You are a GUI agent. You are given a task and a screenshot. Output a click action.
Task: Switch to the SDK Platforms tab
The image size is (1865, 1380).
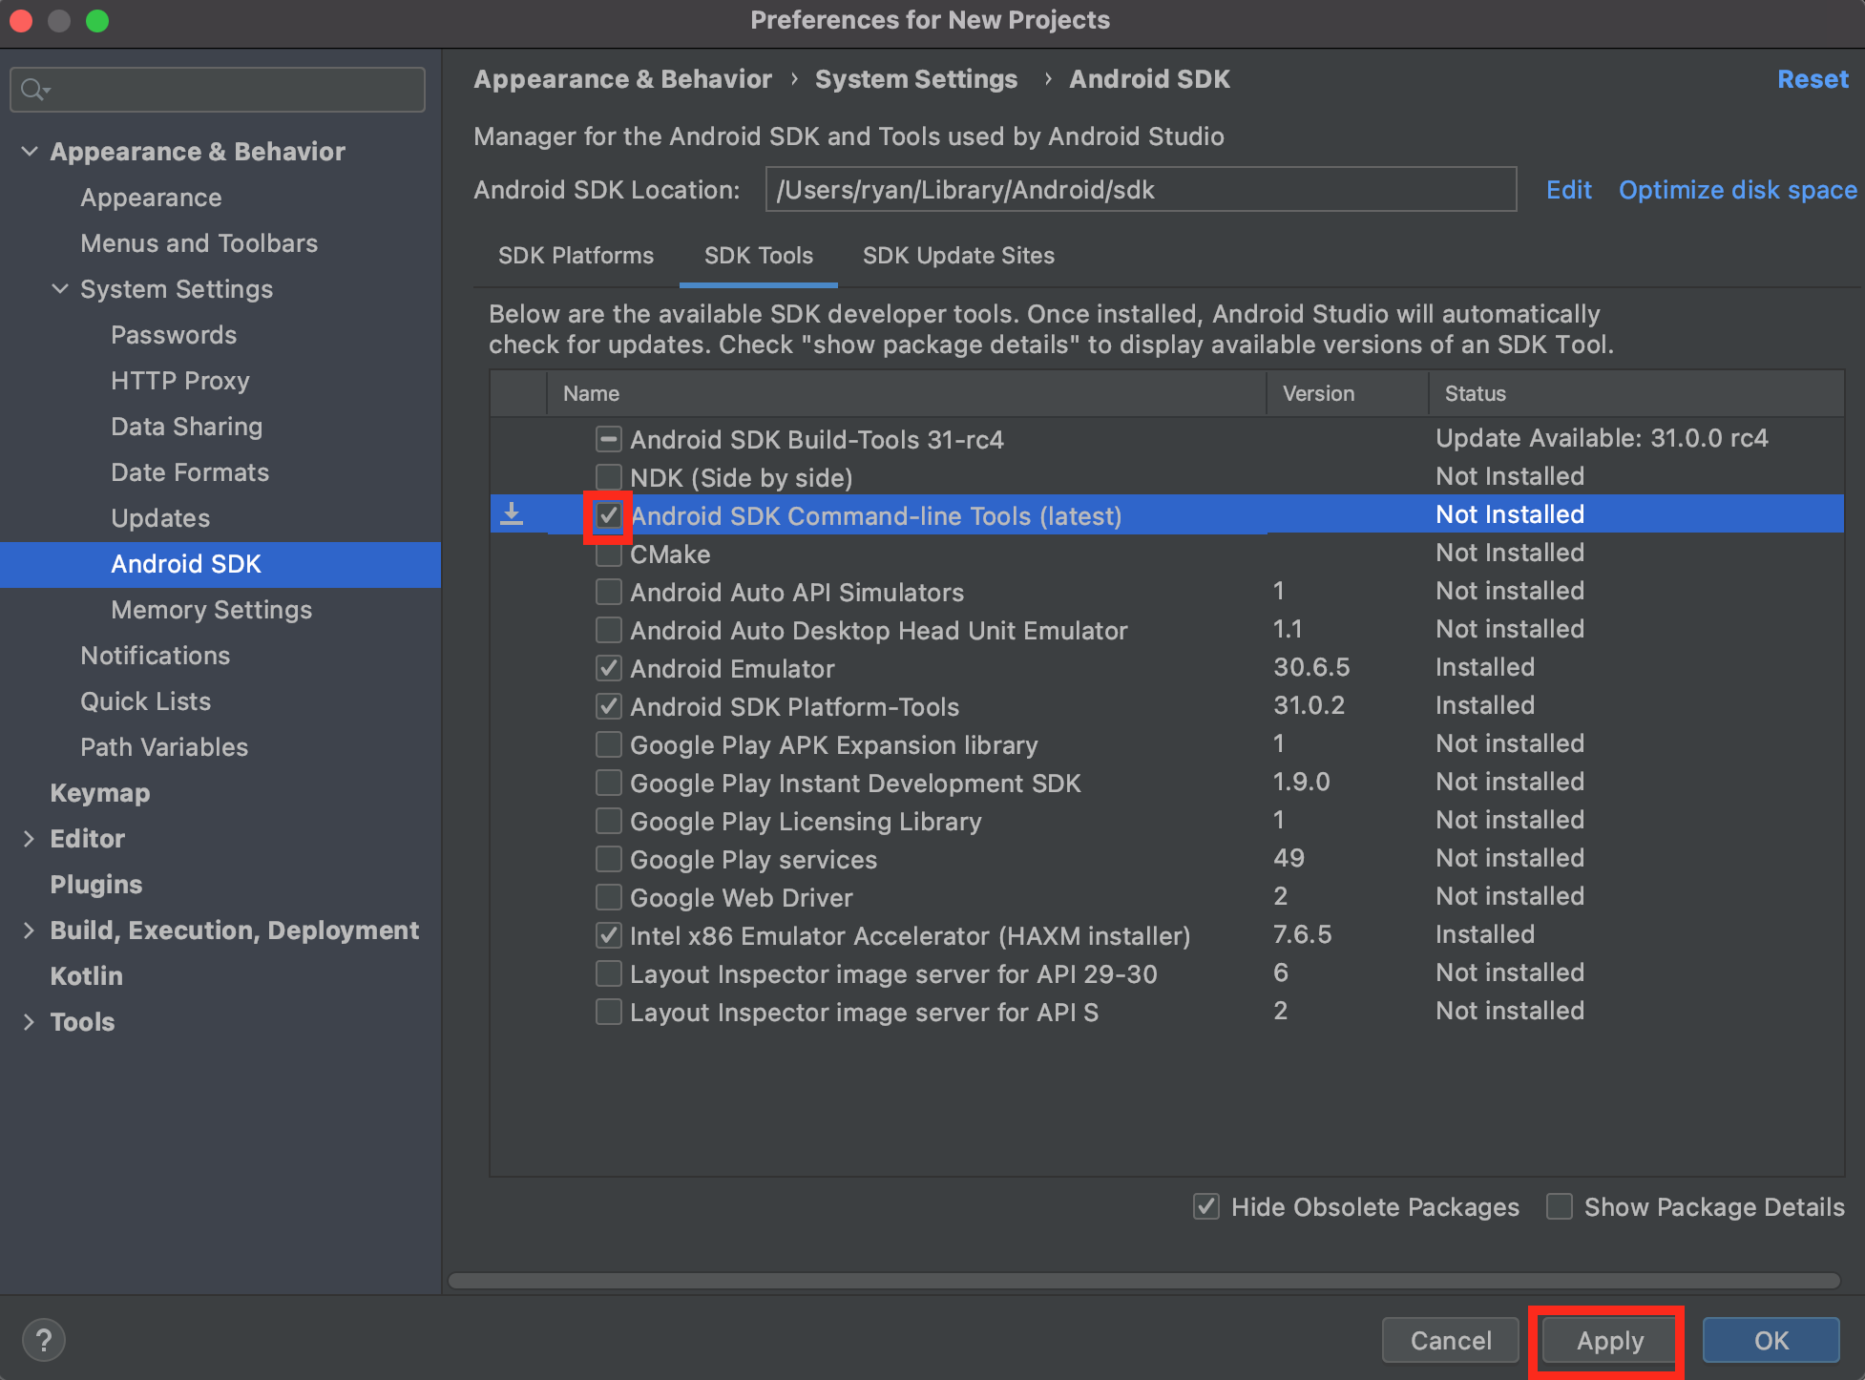576,256
